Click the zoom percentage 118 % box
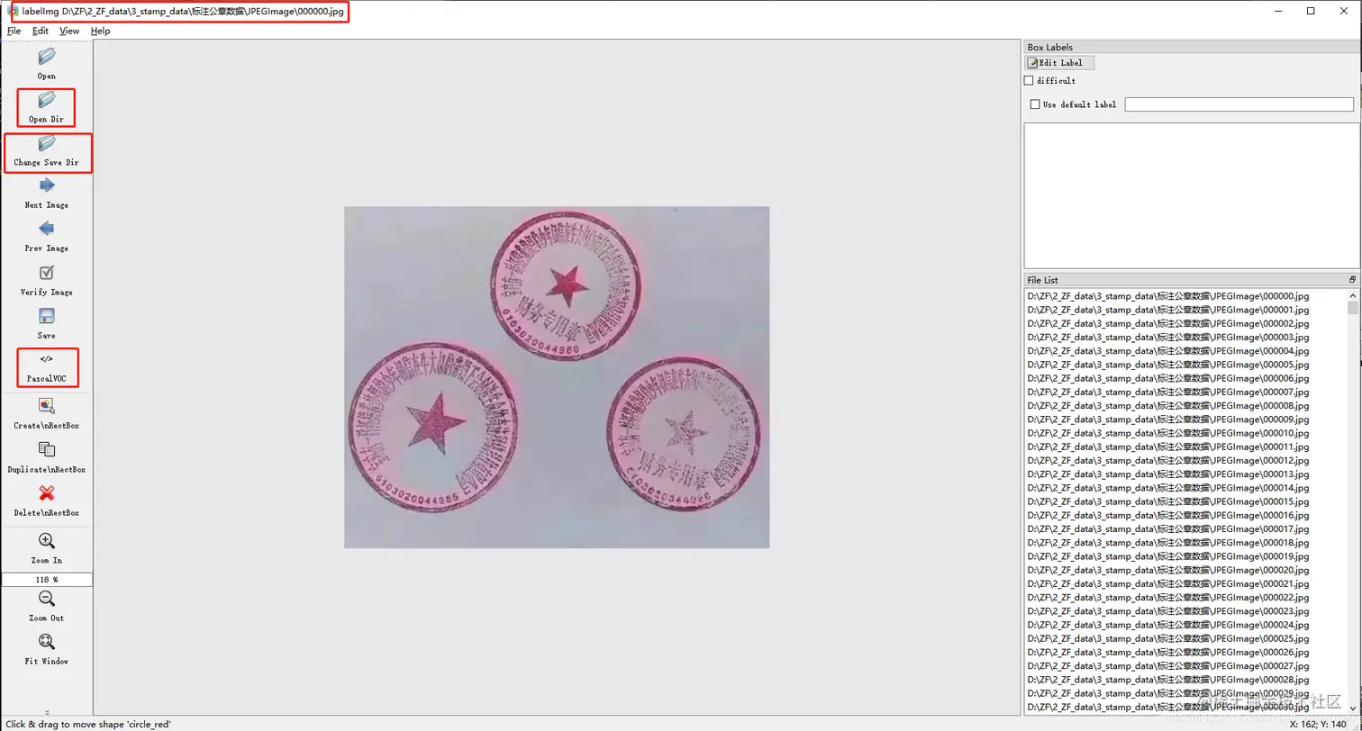This screenshot has width=1362, height=731. click(x=47, y=580)
